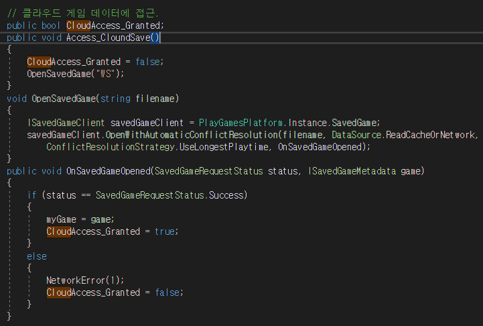Image resolution: width=483 pixels, height=326 pixels.
Task: Click OnSavedGameOpened callback argument
Action: [x=320, y=147]
